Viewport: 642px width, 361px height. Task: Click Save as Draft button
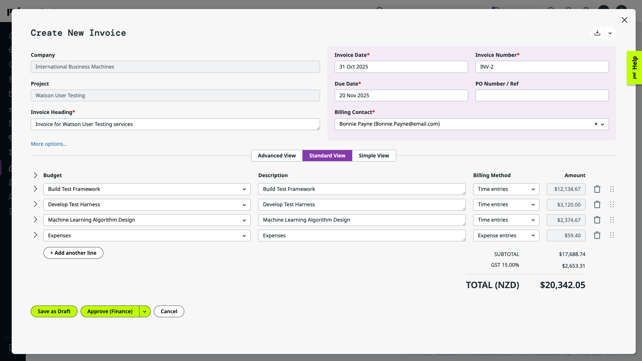coord(54,312)
